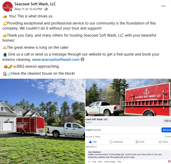Open photo of trailer parked by house
The width and height of the screenshot is (171, 164).
42,121
